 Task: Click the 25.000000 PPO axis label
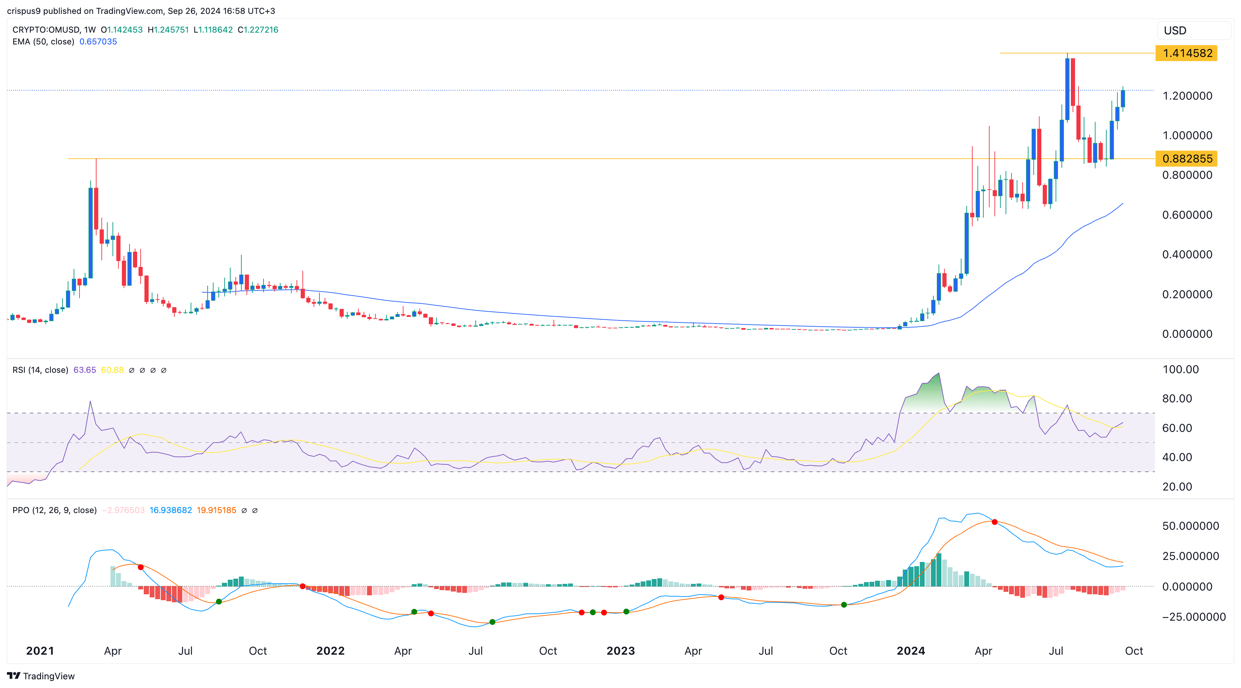[x=1191, y=556]
